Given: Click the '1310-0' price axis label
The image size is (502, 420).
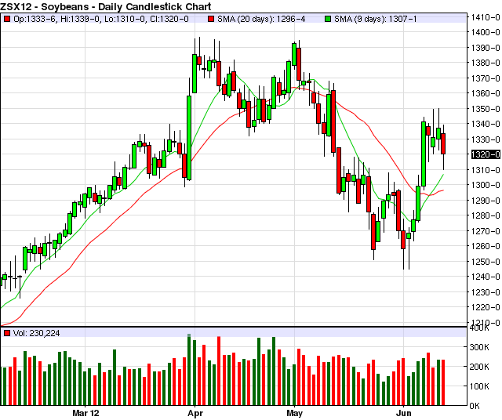Looking at the screenshot, I should click(x=486, y=170).
